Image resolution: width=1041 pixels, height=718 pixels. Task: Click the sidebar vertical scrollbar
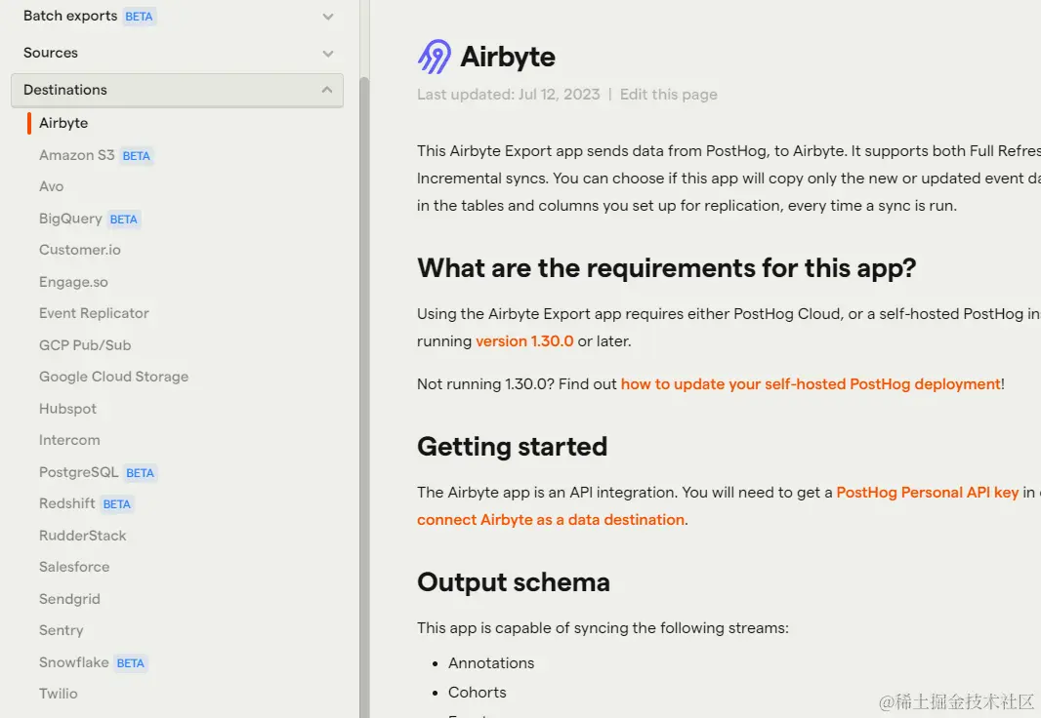point(365,390)
